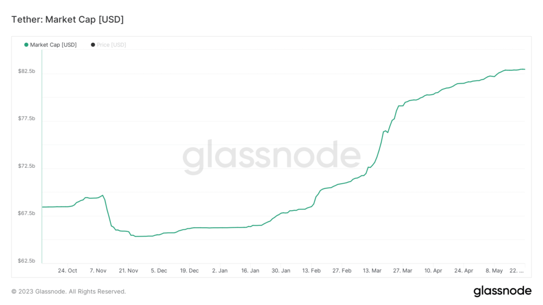Click the $67.5b y-axis tick label

click(x=27, y=213)
